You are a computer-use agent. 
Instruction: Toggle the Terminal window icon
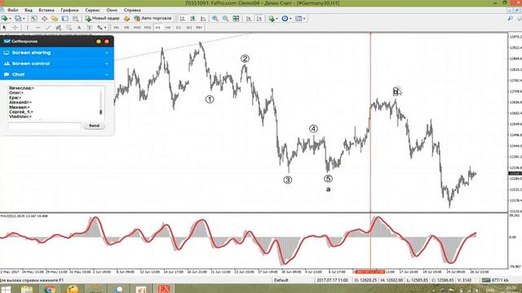pos(65,19)
